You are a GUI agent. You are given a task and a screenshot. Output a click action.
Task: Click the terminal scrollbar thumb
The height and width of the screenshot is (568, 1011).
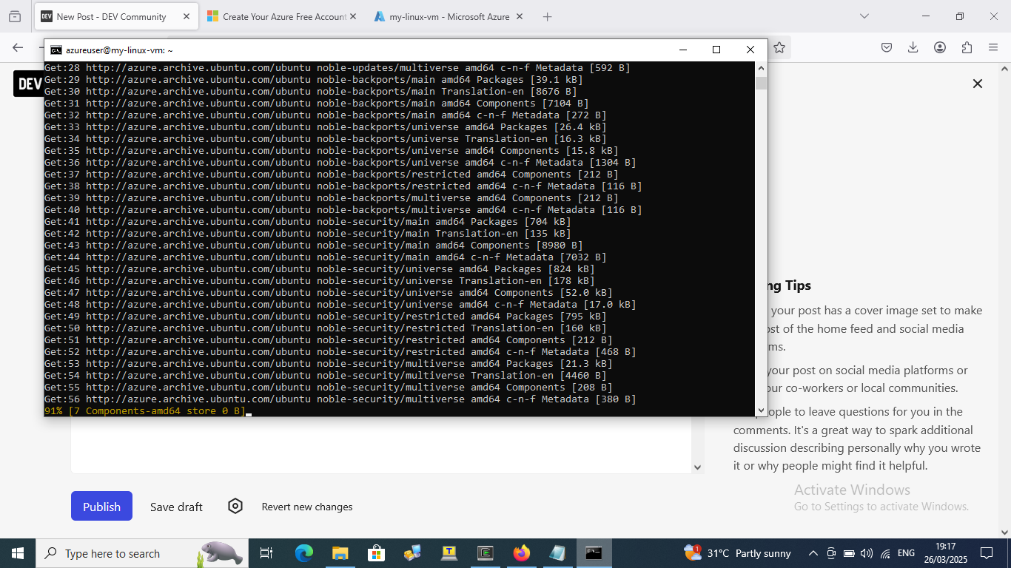point(761,82)
